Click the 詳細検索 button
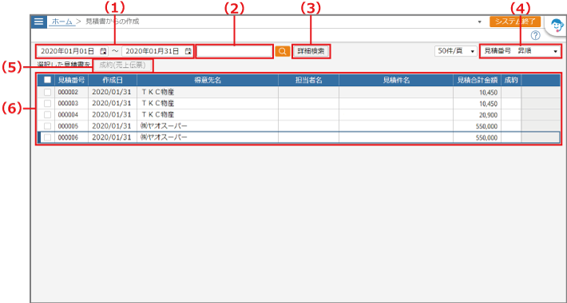 pyautogui.click(x=311, y=51)
